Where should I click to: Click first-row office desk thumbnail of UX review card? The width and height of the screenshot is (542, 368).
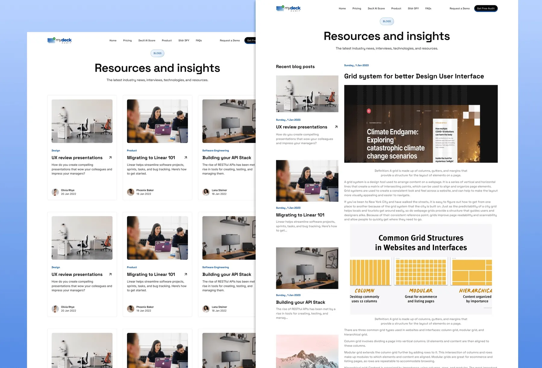[x=82, y=121]
